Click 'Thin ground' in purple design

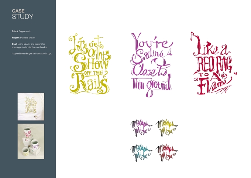click(x=151, y=85)
